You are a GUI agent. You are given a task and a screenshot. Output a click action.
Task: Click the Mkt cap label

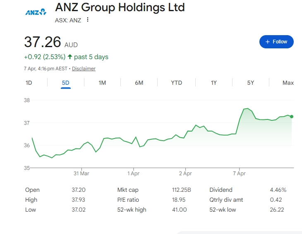click(x=128, y=190)
